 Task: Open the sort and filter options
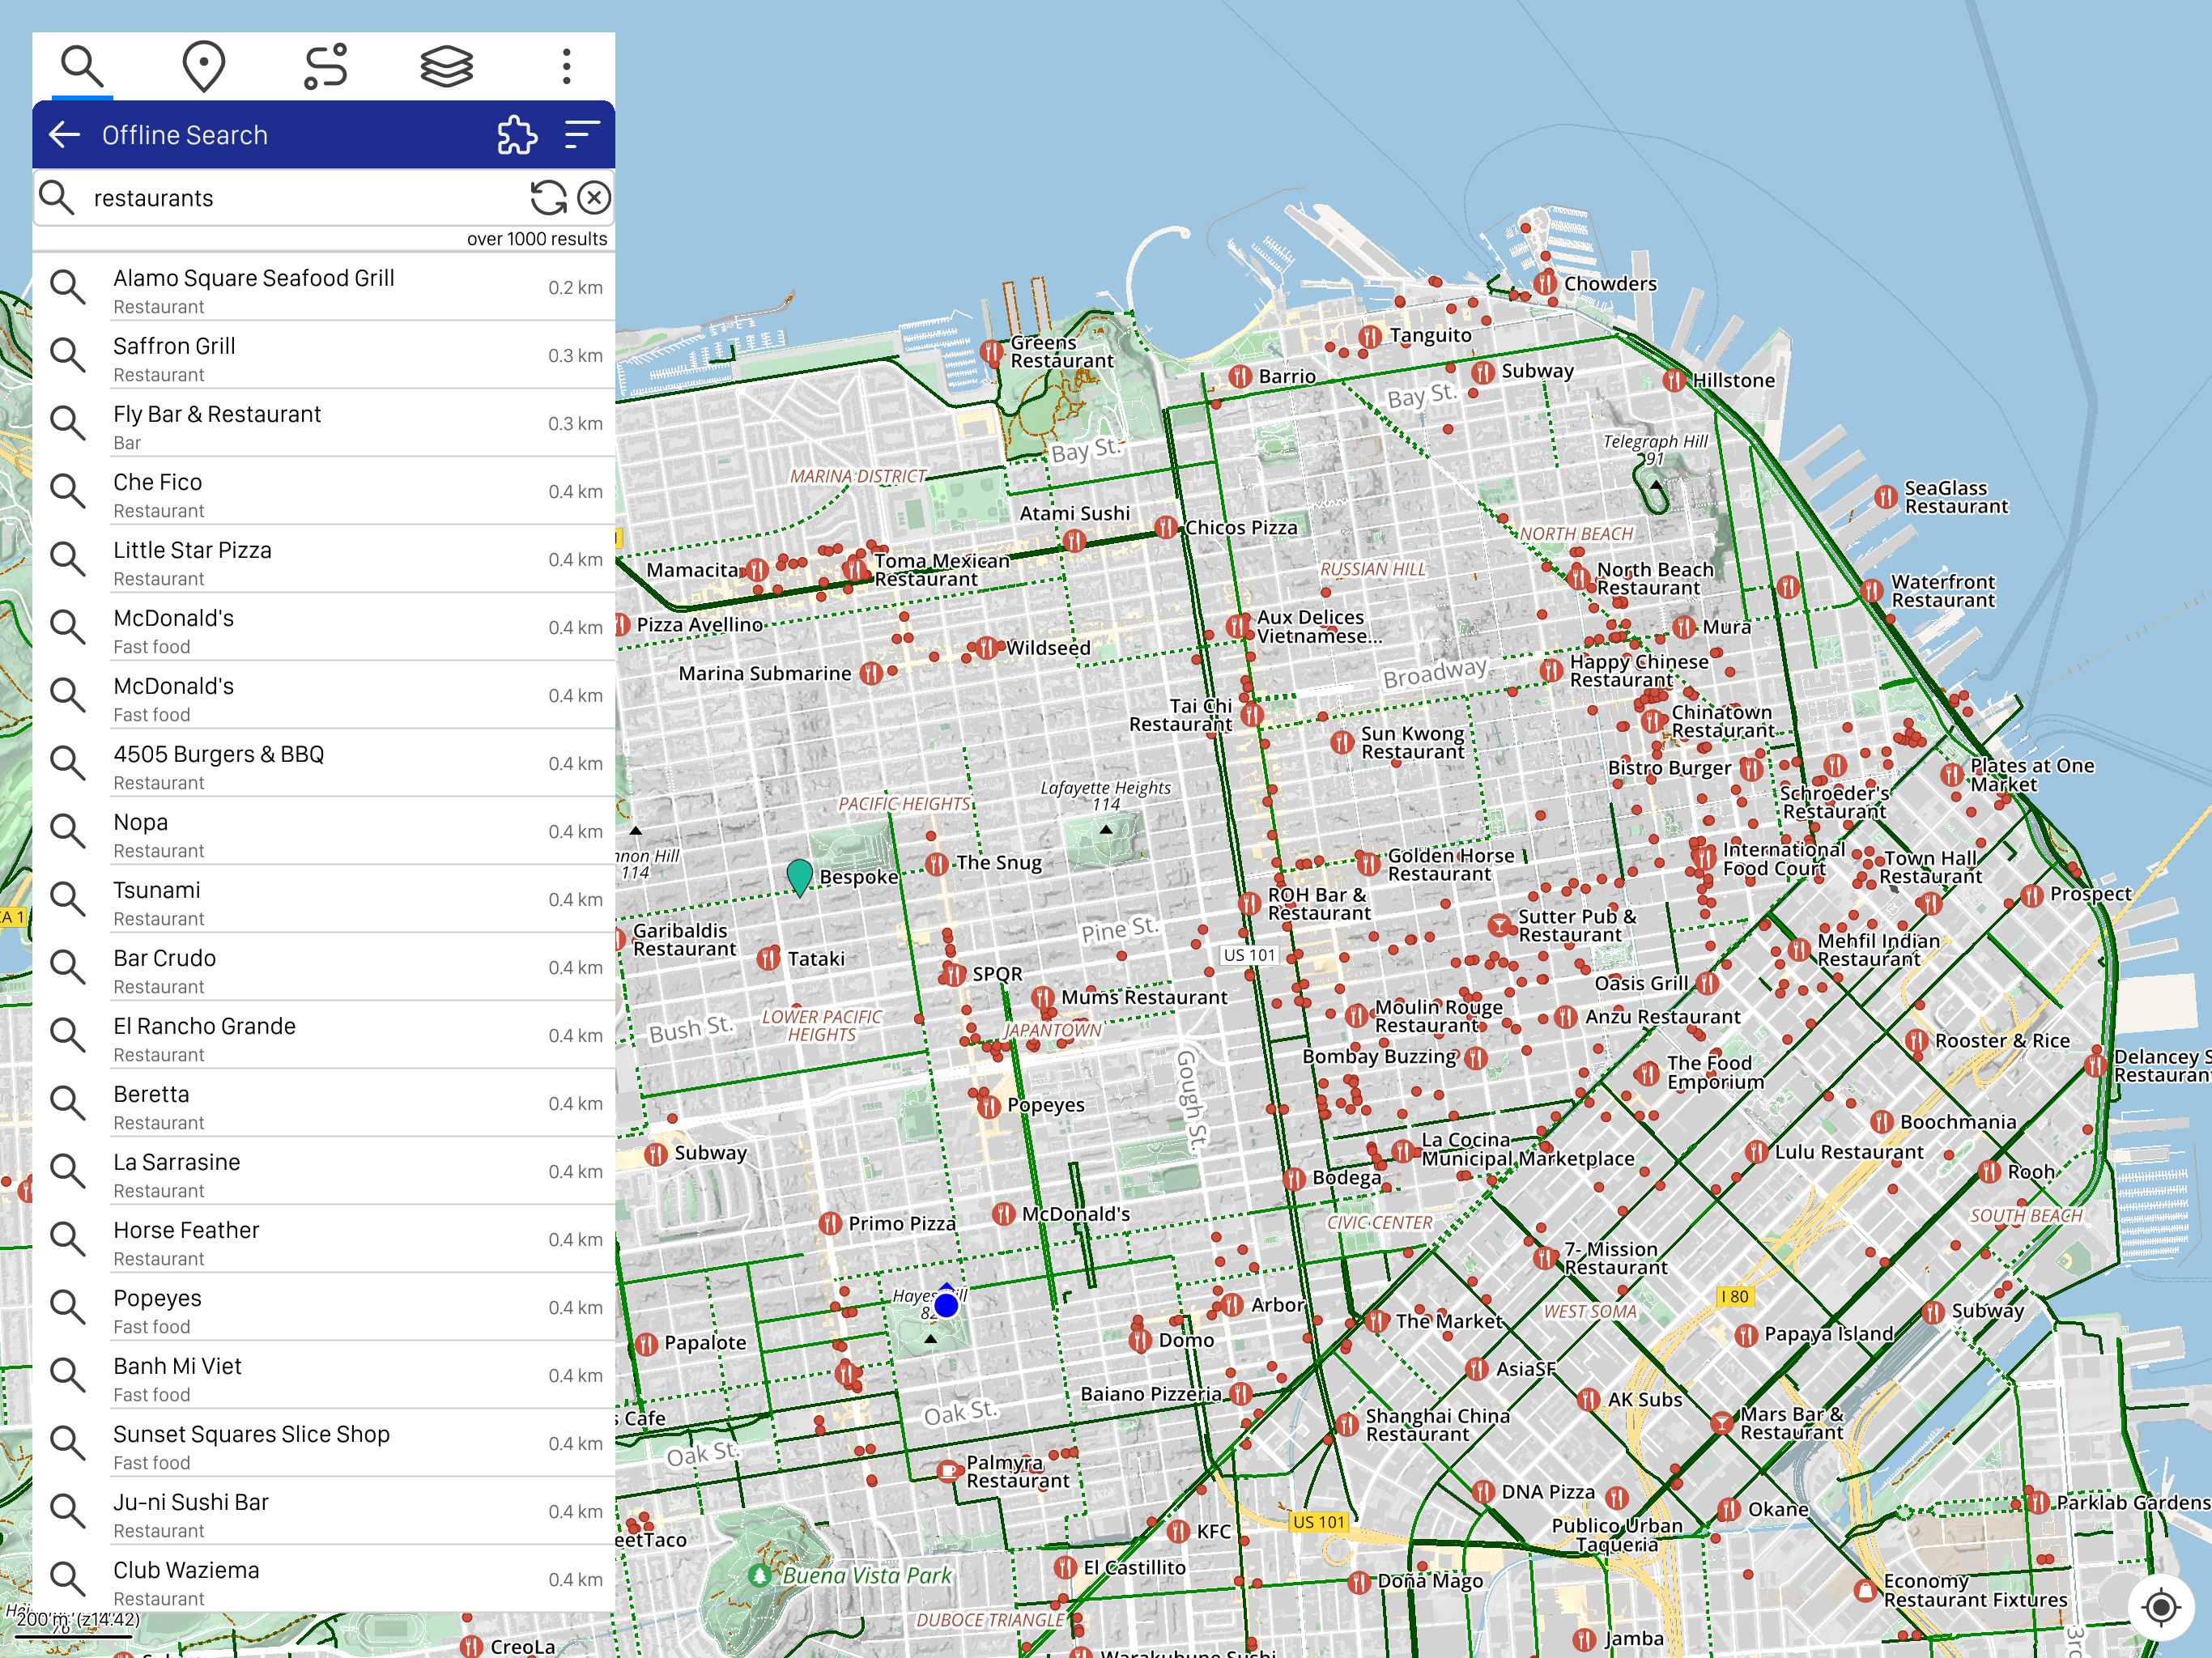click(582, 134)
